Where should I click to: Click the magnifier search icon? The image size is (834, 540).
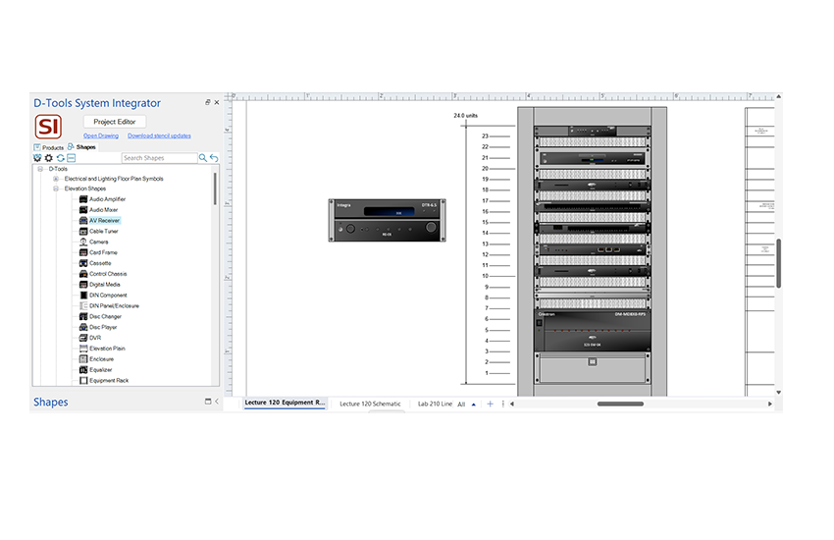[203, 158]
